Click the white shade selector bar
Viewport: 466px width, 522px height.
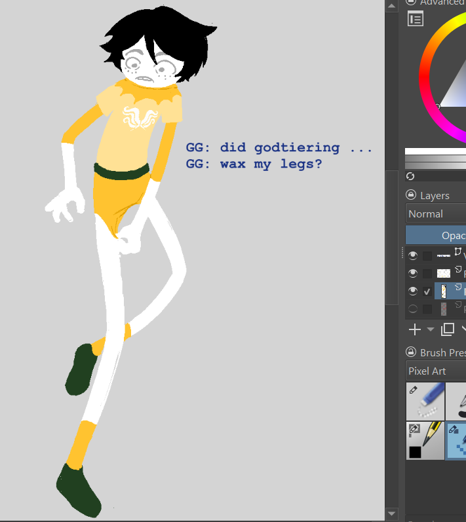click(x=435, y=151)
